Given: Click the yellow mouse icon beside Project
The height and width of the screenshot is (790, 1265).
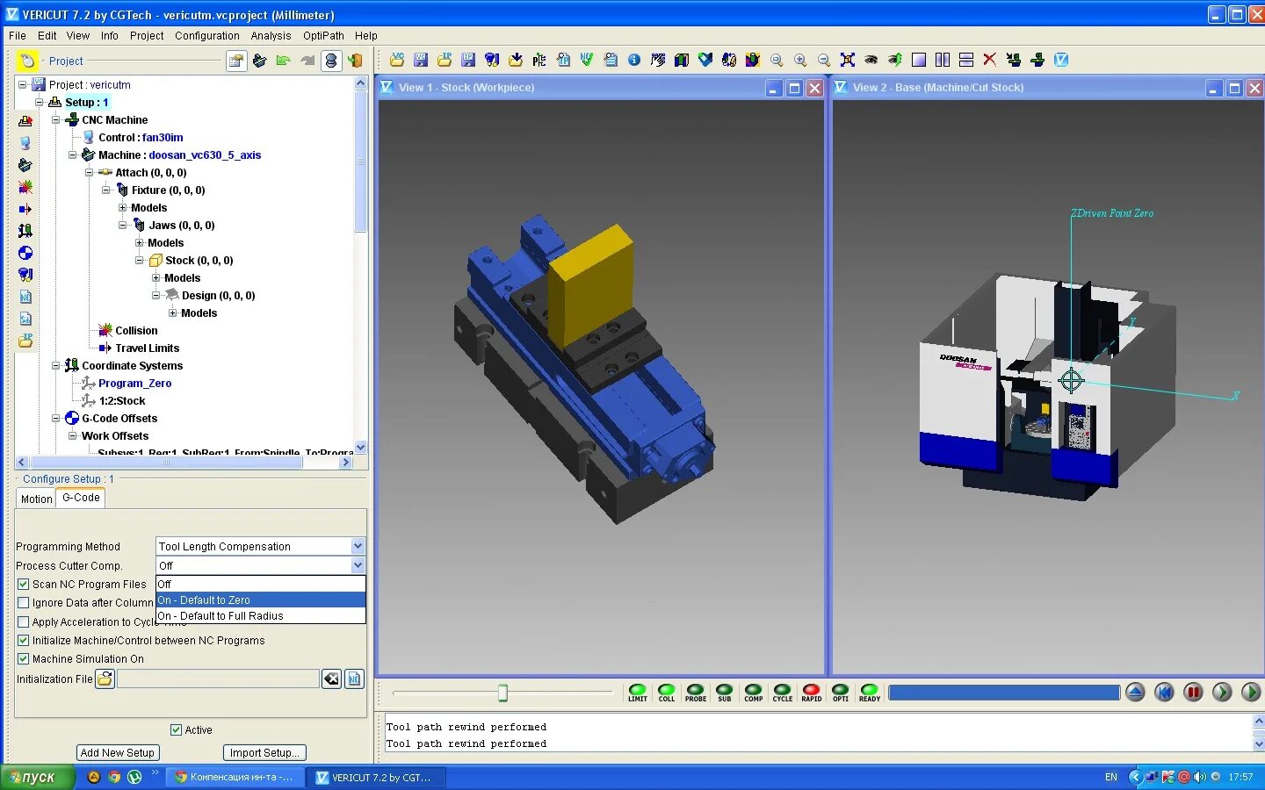Looking at the screenshot, I should [x=27, y=61].
